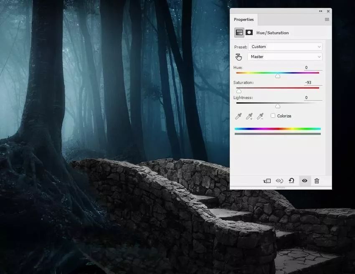This screenshot has height=274, width=355.
Task: Enable the Colorize checkbox
Action: click(273, 115)
